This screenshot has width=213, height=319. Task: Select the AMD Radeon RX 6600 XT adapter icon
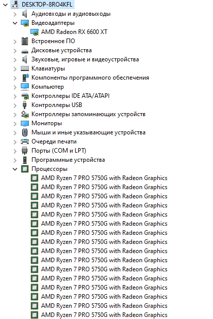click(x=34, y=32)
